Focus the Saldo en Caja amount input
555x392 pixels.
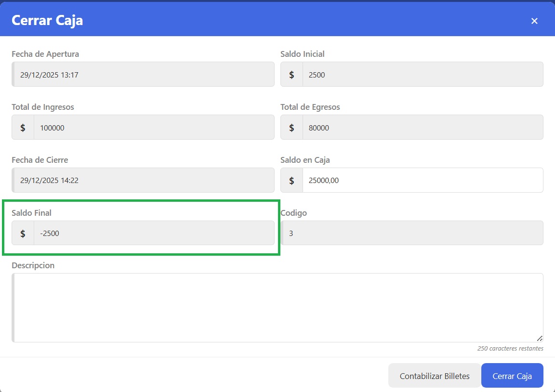point(423,181)
